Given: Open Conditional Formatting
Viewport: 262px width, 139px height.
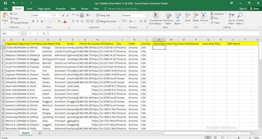Looking at the screenshot, I should [156, 19].
